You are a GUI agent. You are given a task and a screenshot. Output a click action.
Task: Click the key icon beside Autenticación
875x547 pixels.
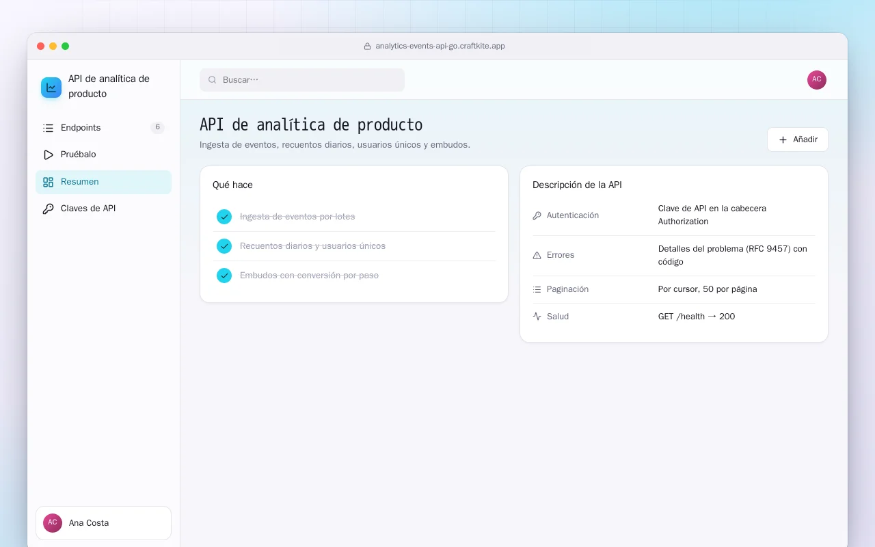click(x=537, y=215)
